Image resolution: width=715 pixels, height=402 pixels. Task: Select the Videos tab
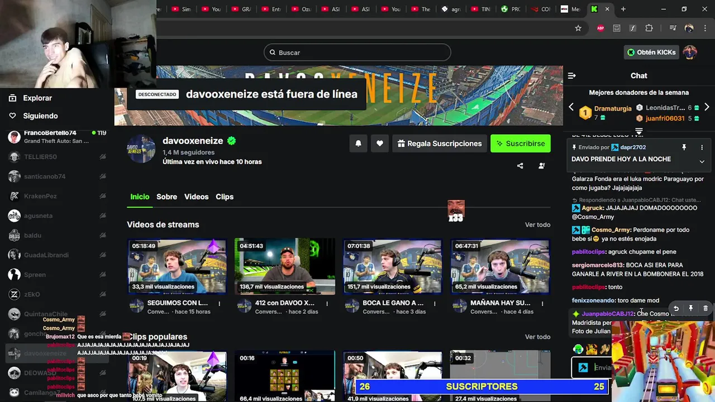(196, 197)
